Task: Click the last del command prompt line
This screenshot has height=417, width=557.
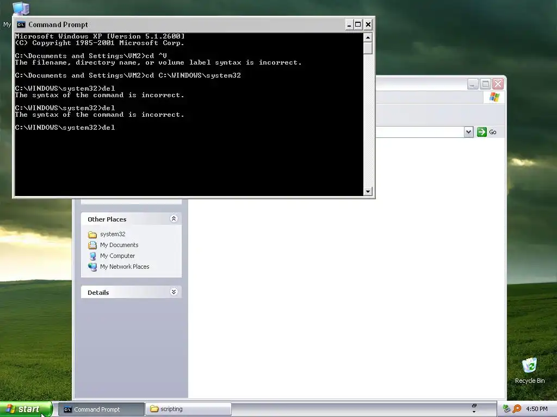Action: tap(65, 128)
